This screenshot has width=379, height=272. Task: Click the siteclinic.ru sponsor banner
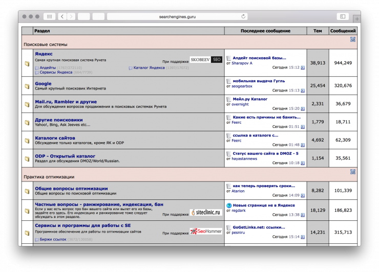[206, 212]
